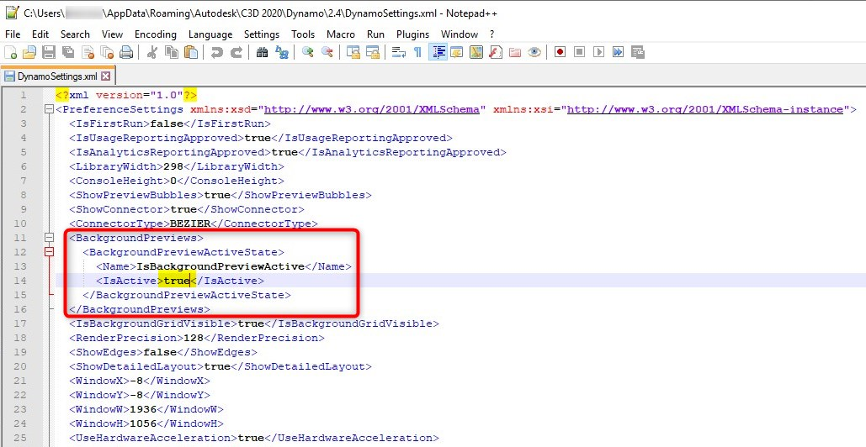Toggle the Monitoring eye icon
This screenshot has height=447, width=866.
pos(534,52)
